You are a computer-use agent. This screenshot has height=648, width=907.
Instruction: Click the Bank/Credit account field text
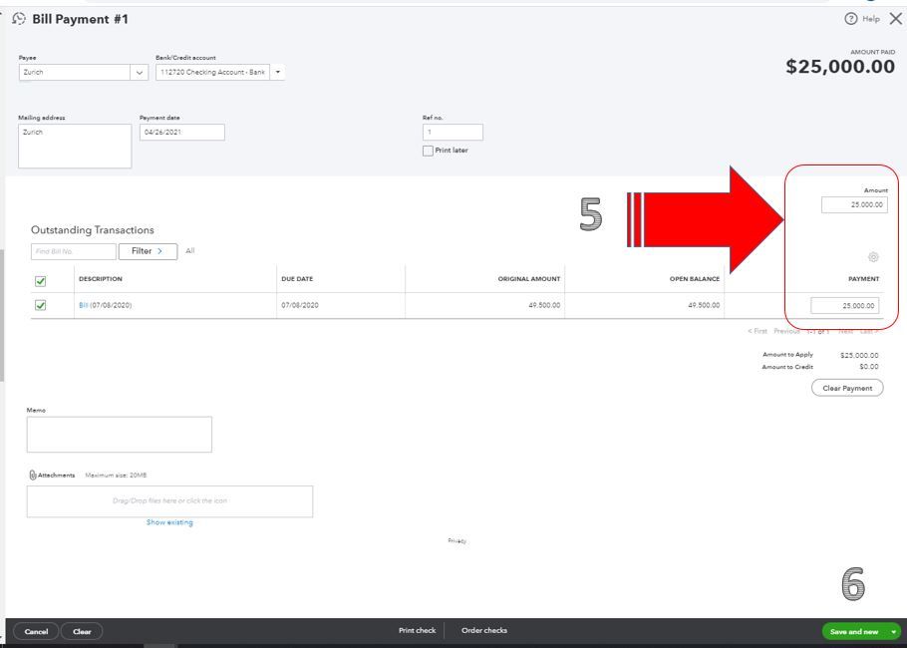pos(212,73)
